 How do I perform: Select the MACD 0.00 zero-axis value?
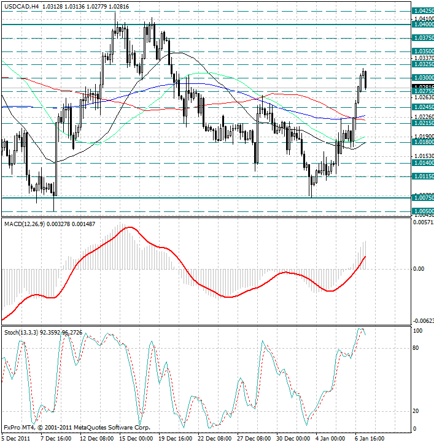[x=419, y=269]
